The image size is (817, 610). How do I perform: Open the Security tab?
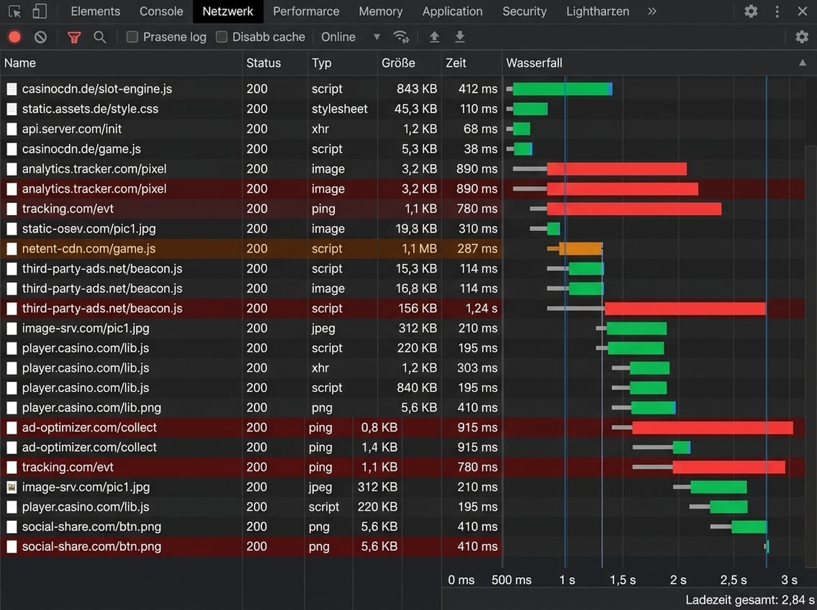click(x=524, y=11)
